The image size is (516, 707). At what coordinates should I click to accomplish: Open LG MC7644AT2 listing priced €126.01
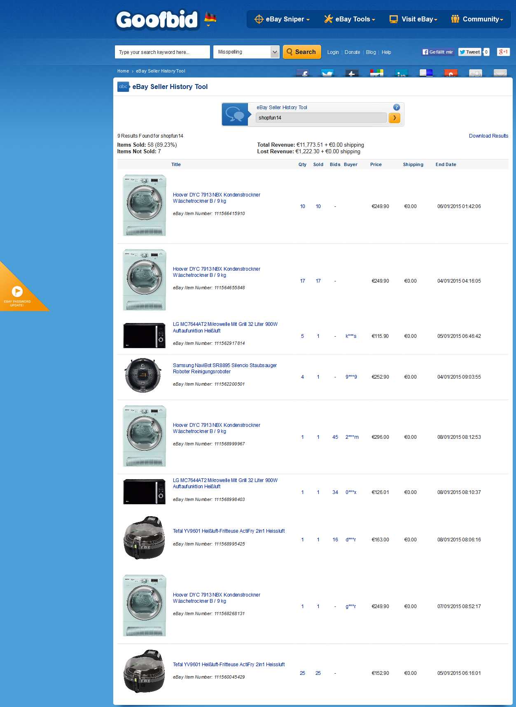point(225,483)
